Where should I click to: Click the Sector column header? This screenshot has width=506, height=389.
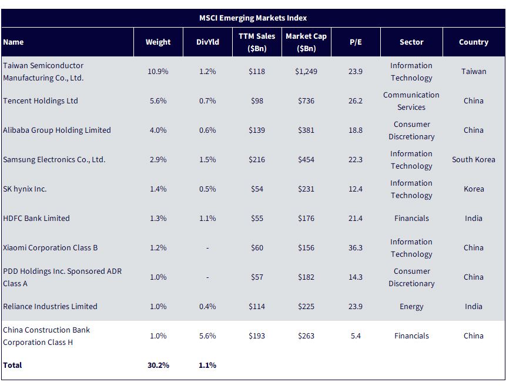tap(411, 42)
